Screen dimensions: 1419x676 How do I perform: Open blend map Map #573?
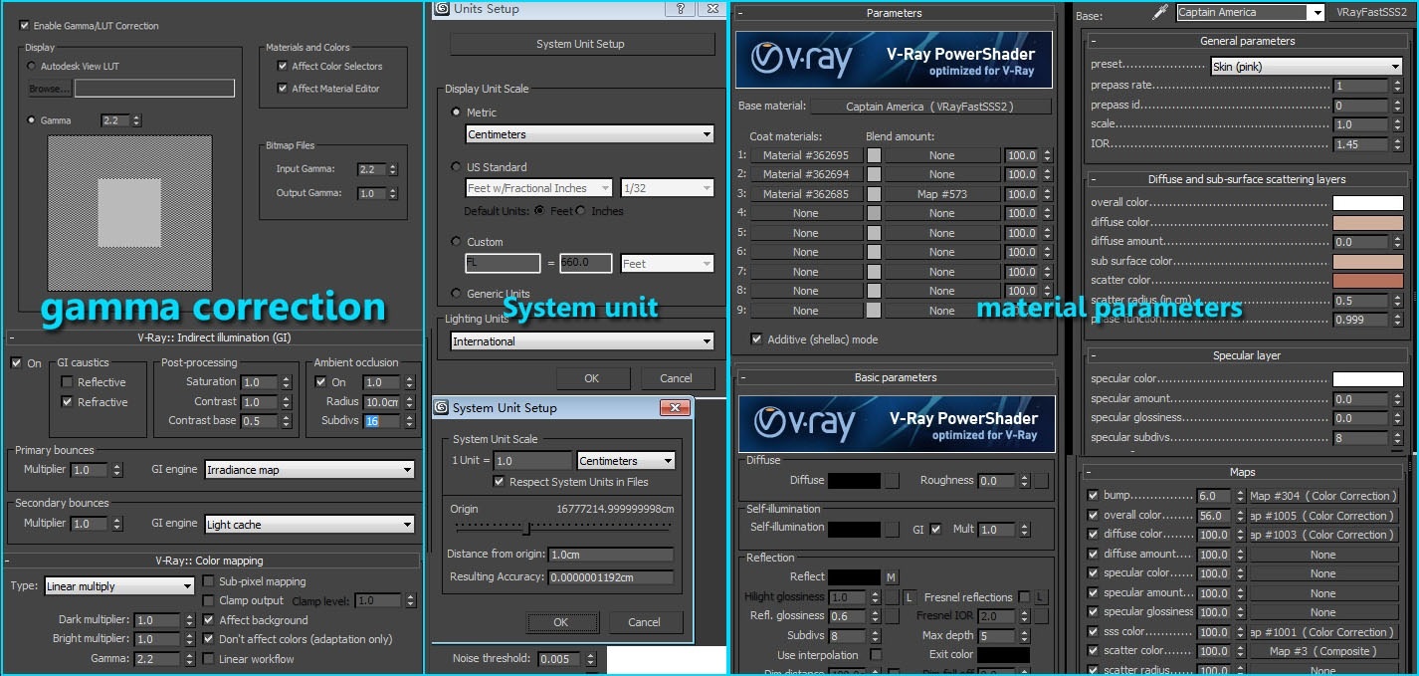point(941,194)
